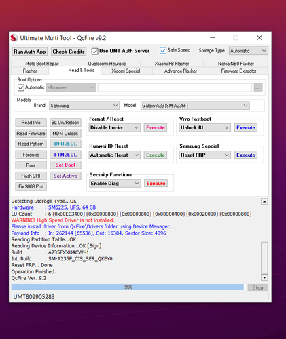Click the Set Active button
Viewport: 286px width, 339px height.
[65, 176]
